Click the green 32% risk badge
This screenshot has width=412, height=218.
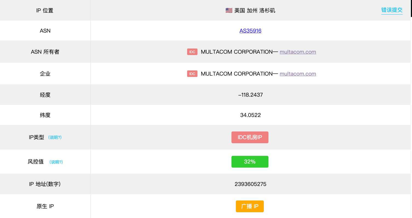pyautogui.click(x=250, y=162)
